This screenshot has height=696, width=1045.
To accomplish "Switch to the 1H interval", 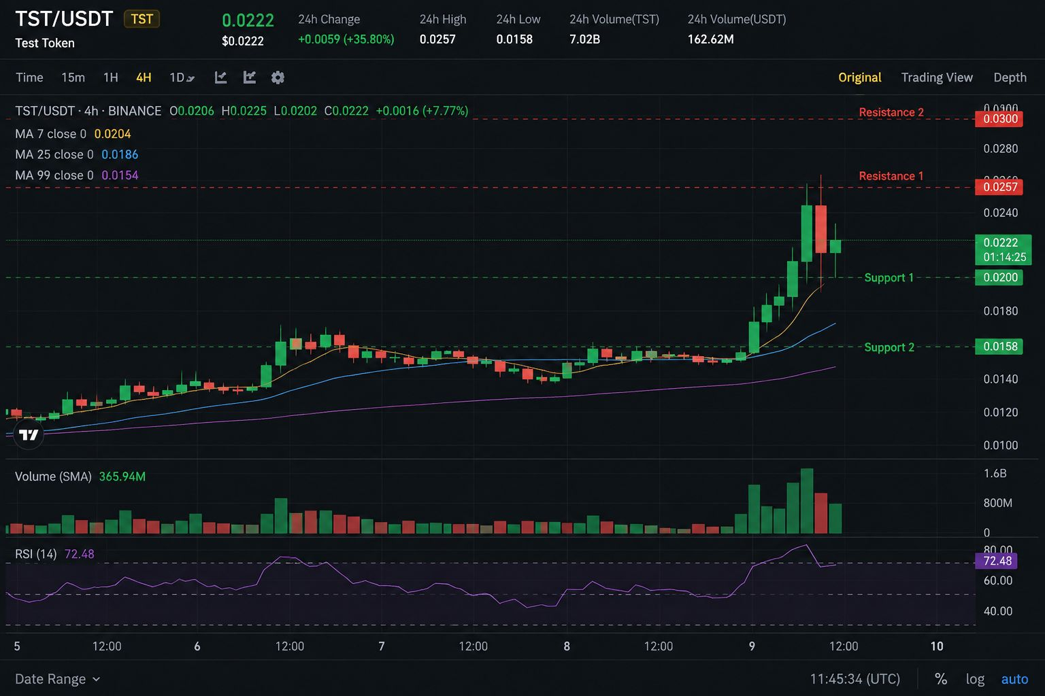I will click(111, 77).
